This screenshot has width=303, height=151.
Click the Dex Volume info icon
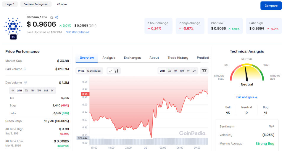(x=25, y=83)
